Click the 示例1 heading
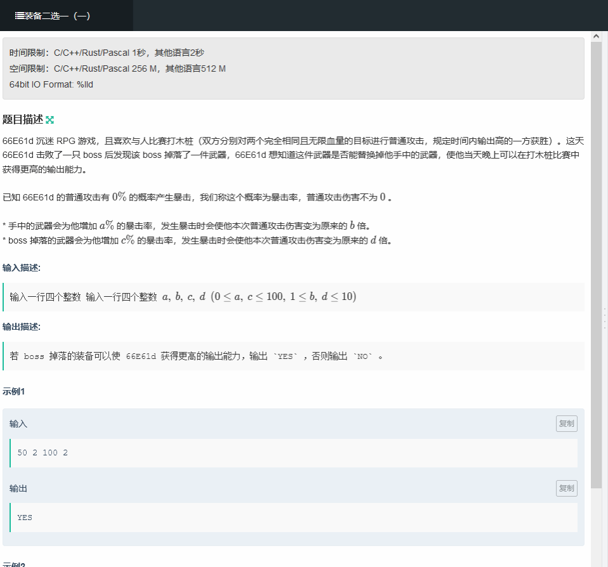The image size is (608, 567). [x=13, y=391]
